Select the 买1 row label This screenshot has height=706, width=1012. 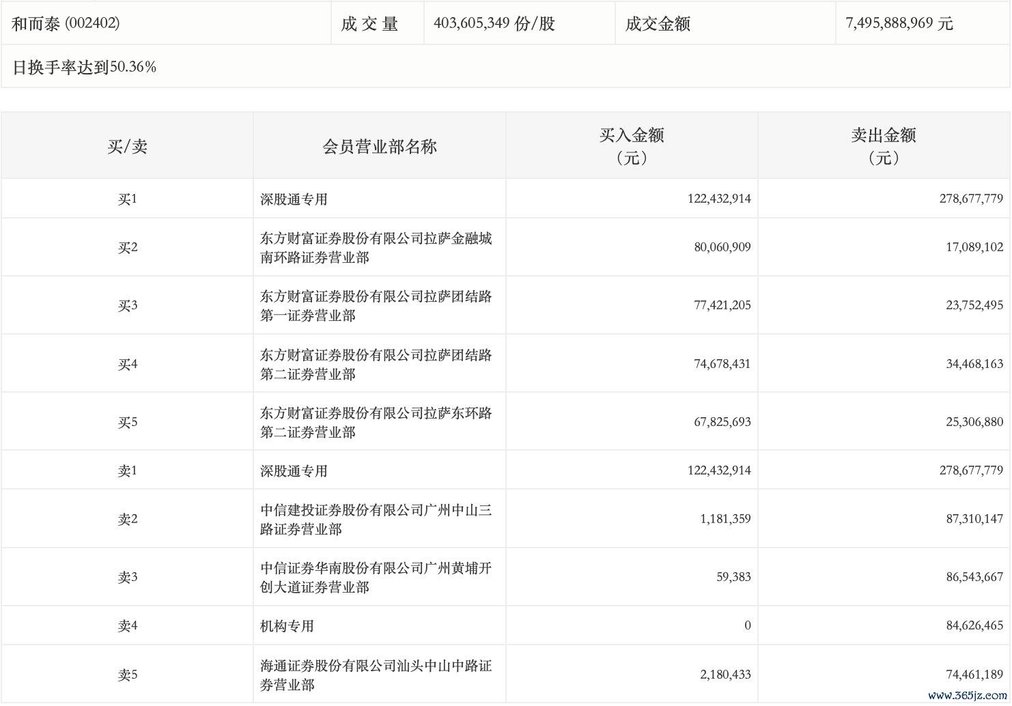click(127, 199)
